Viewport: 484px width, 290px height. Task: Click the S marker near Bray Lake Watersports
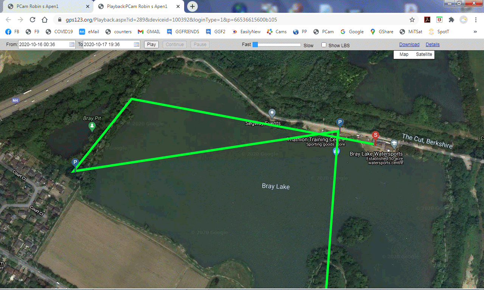click(375, 135)
